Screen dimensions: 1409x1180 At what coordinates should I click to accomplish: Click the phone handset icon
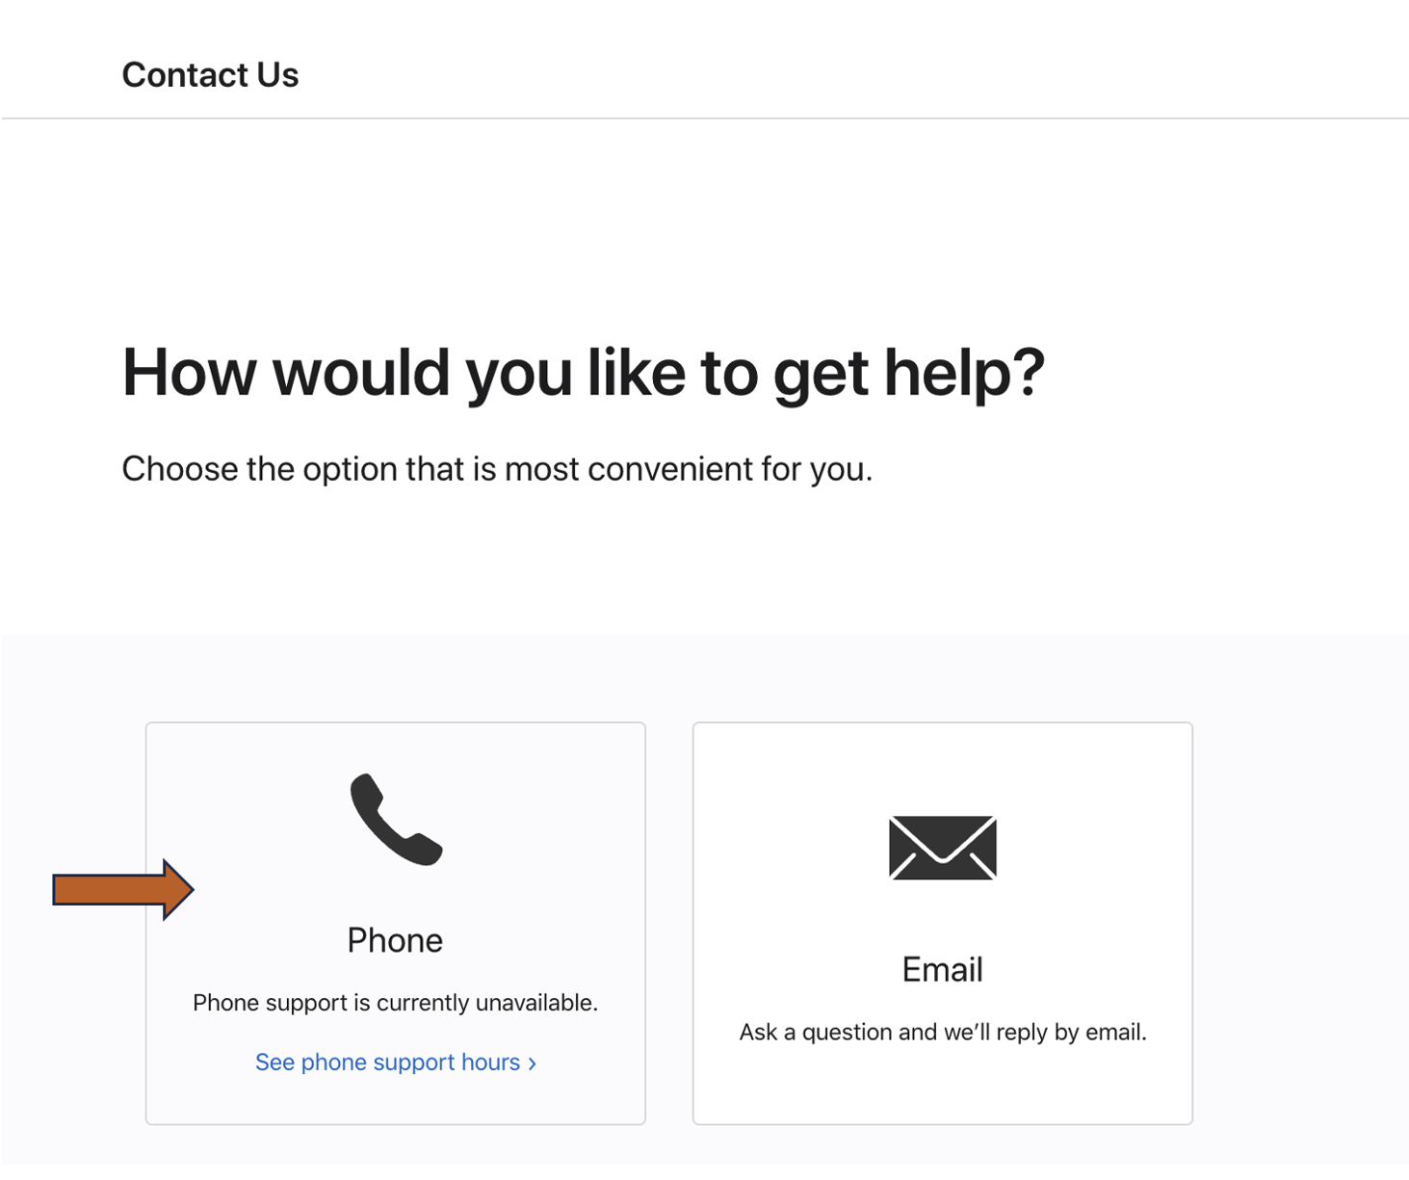click(x=395, y=820)
